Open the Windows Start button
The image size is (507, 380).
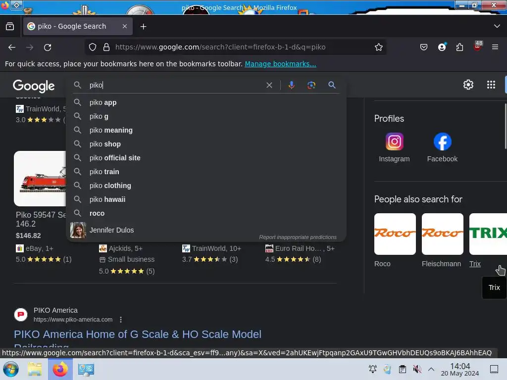click(x=11, y=369)
